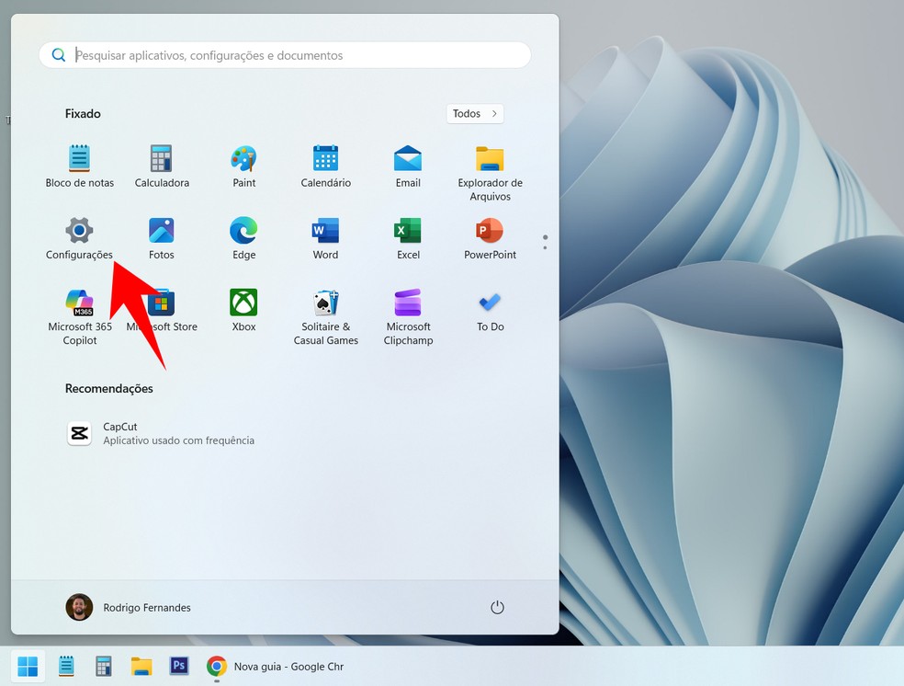Open Paint from the Start menu
Image resolution: width=904 pixels, height=686 pixels.
[x=243, y=166]
